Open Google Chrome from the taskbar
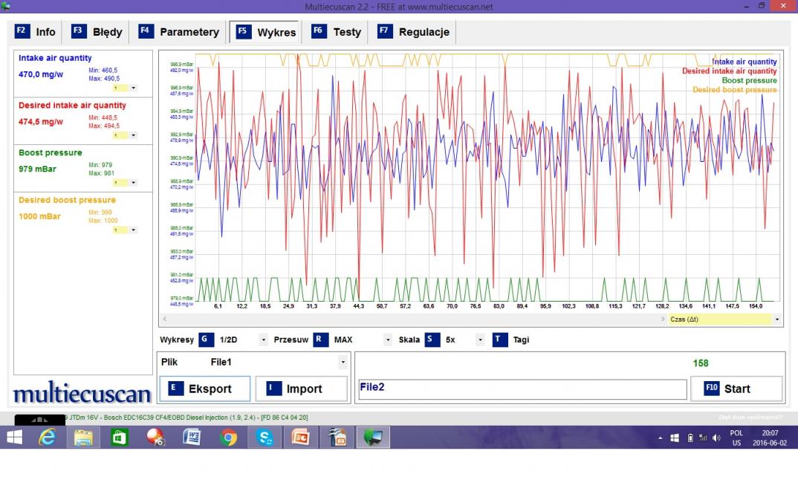This screenshot has width=798, height=477. click(x=228, y=438)
